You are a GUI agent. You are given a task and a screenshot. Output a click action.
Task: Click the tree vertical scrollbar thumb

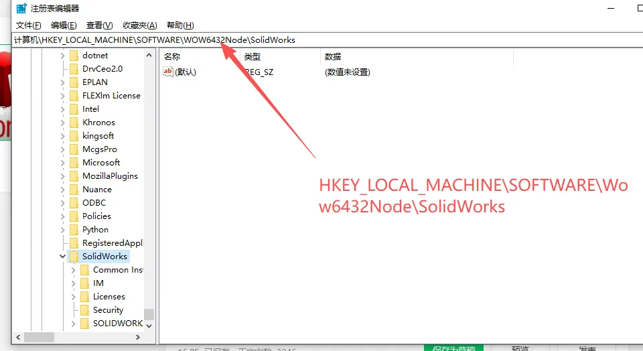149,314
